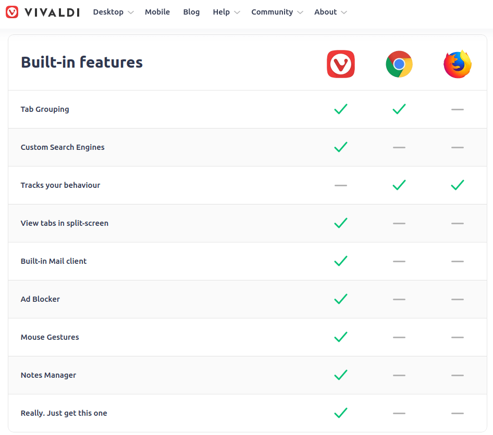Click Firefox checkmark for Tracks your behaviour
This screenshot has height=435, width=493.
458,185
